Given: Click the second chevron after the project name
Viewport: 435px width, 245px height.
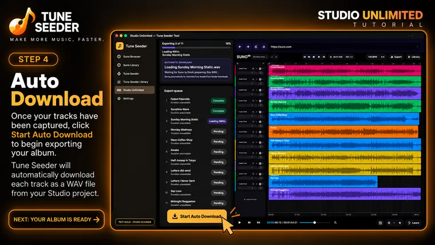Looking at the screenshot, I should click(x=276, y=57).
